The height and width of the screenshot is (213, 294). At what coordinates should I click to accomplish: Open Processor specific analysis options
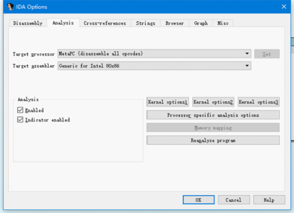[x=213, y=115]
